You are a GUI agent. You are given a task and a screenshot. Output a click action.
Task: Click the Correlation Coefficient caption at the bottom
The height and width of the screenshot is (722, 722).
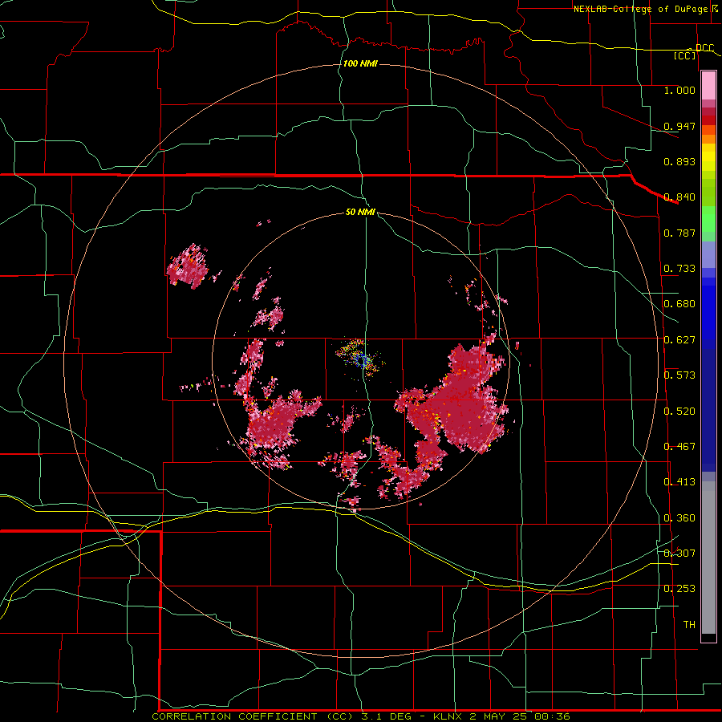tap(360, 716)
